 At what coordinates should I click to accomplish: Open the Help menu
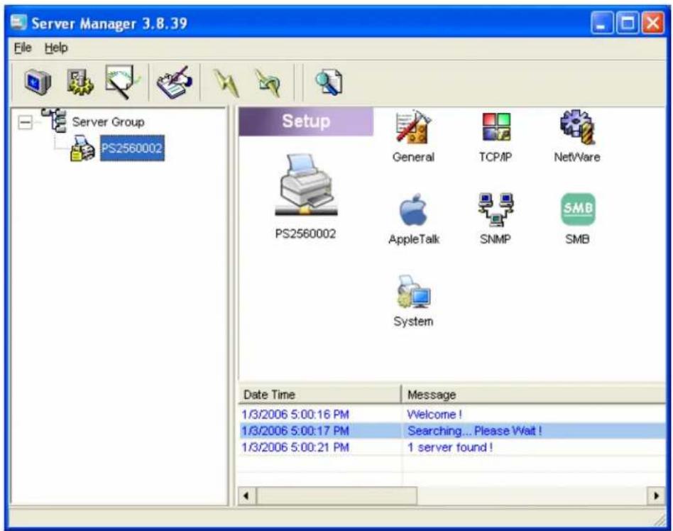pyautogui.click(x=56, y=48)
